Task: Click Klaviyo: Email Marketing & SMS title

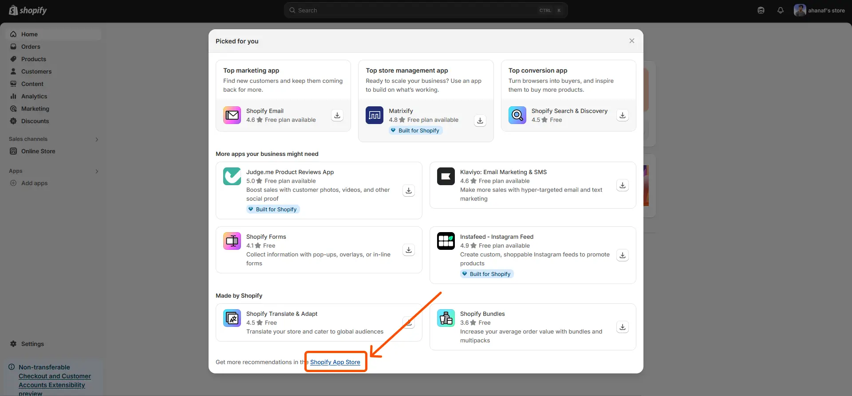Action: tap(503, 172)
